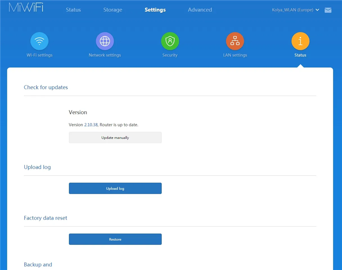The width and height of the screenshot is (342, 270).
Task: Click the Version label
Action: click(x=78, y=112)
